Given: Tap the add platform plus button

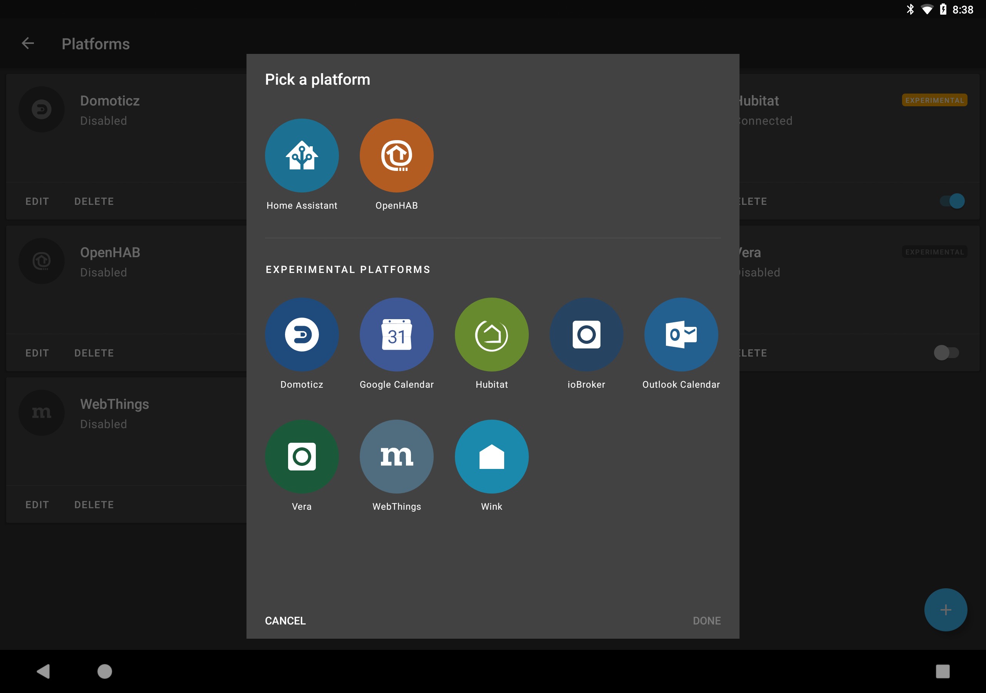Looking at the screenshot, I should (945, 609).
